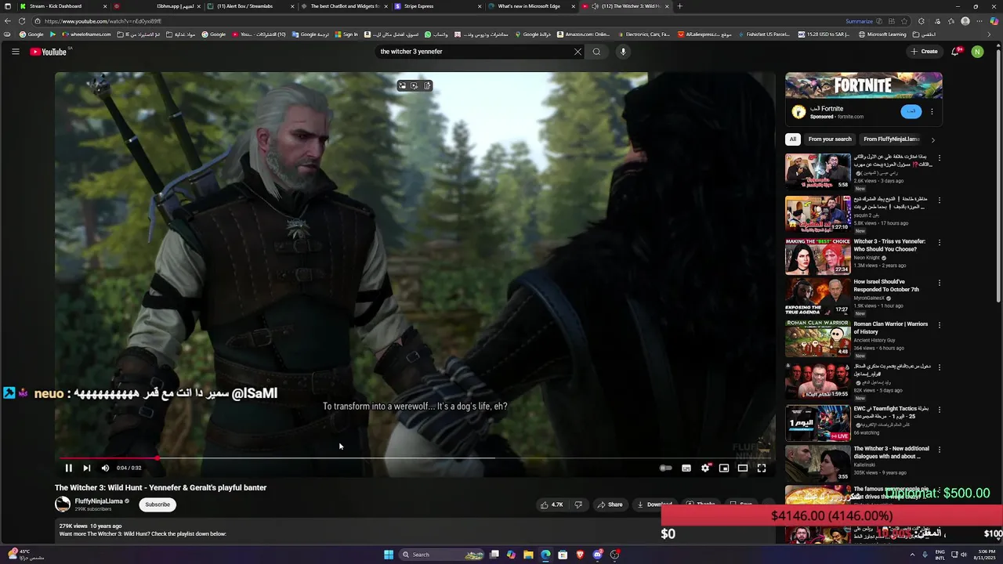
Task: Switch to theater mode
Action: [x=743, y=468]
